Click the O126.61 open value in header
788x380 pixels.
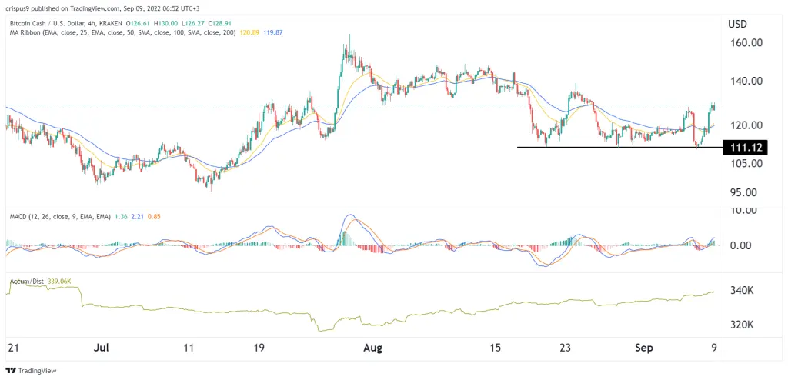coord(138,23)
